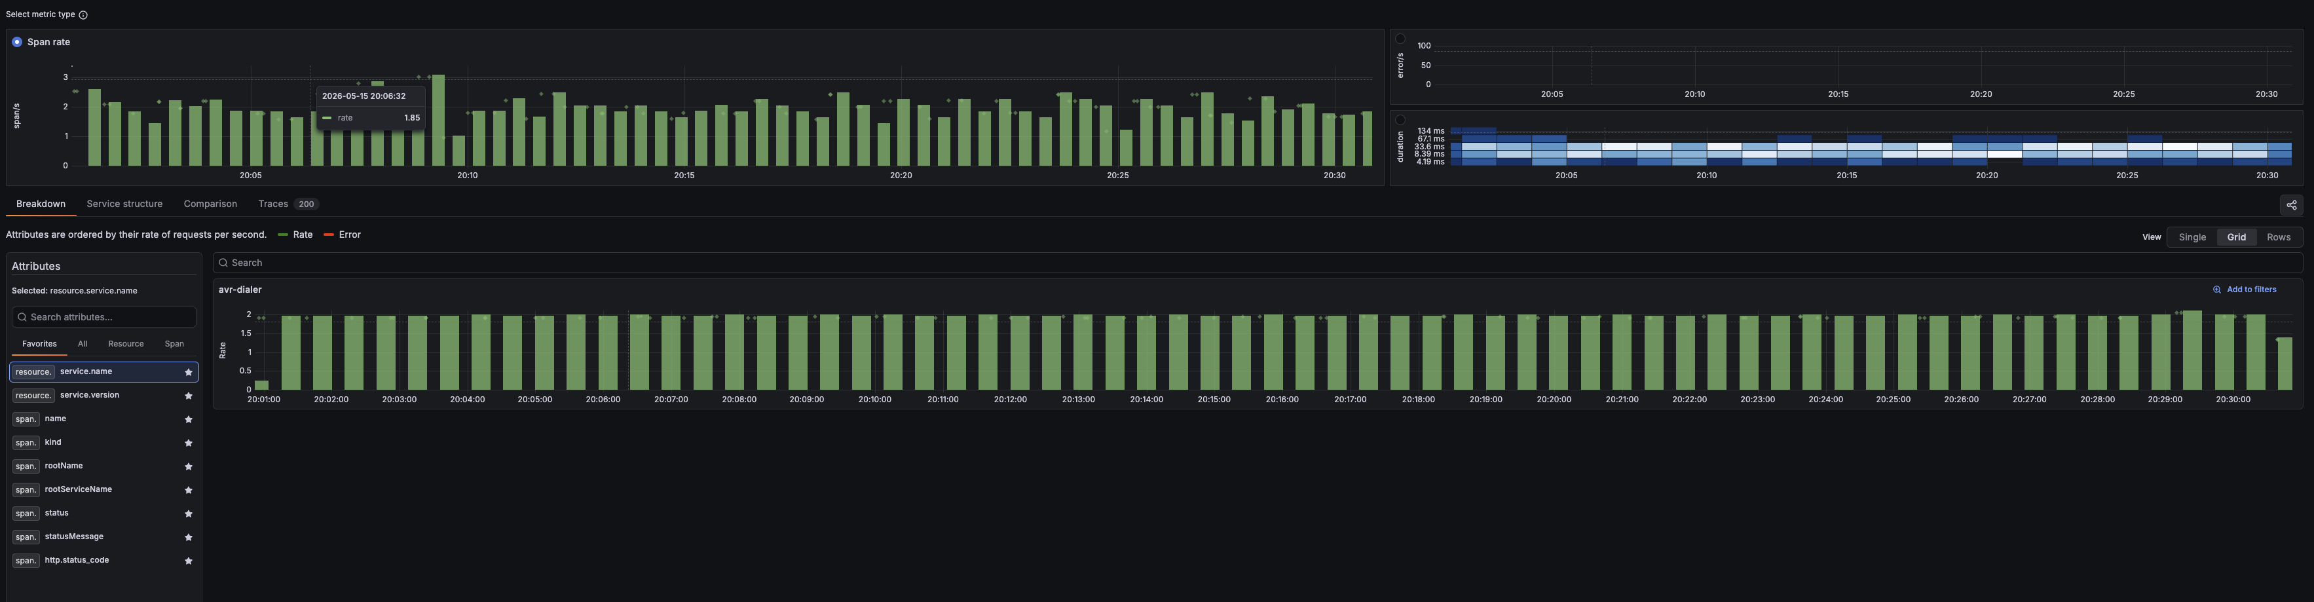Viewport: 2314px width, 602px height.
Task: Switch to the Service structure tab
Action: click(125, 204)
